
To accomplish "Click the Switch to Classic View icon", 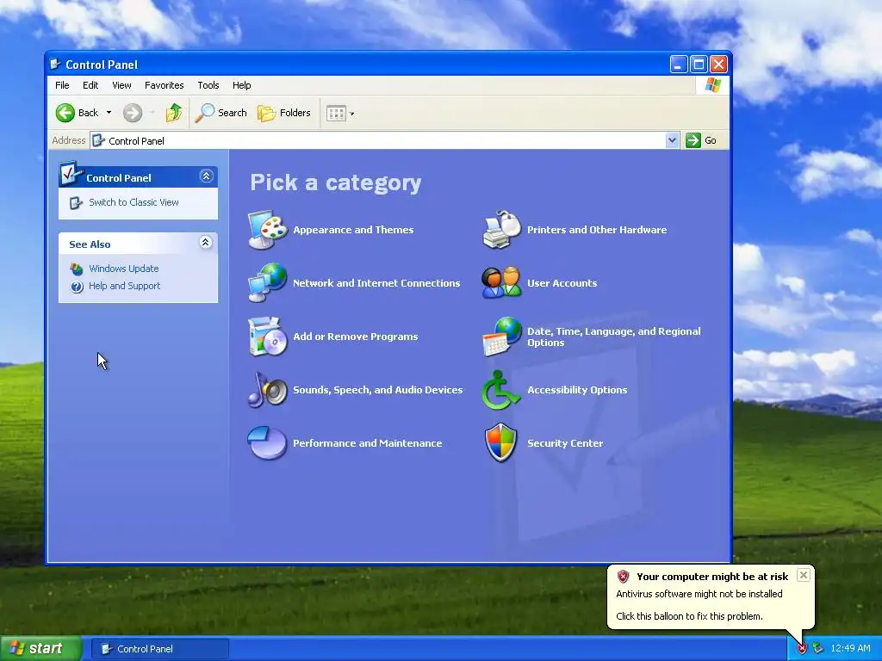I will [76, 203].
